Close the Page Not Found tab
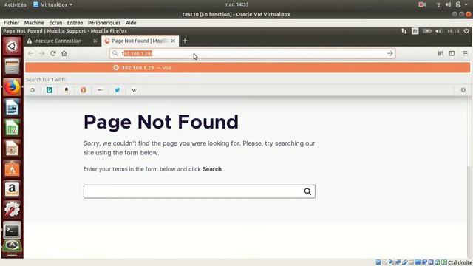Image resolution: width=473 pixels, height=266 pixels. click(x=173, y=41)
